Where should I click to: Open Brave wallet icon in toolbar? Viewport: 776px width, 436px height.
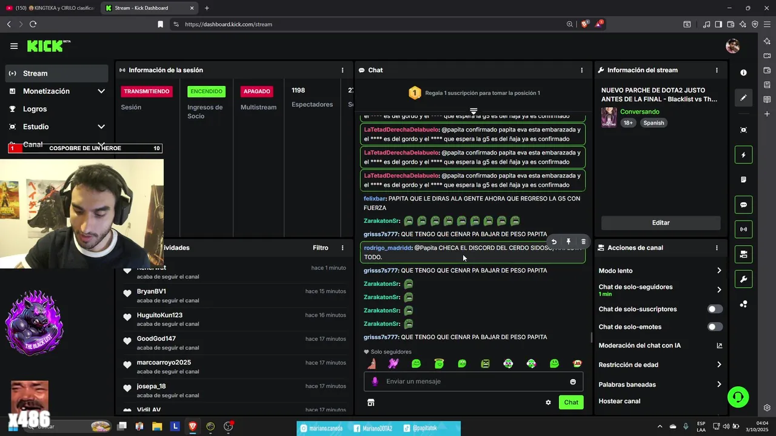click(731, 24)
